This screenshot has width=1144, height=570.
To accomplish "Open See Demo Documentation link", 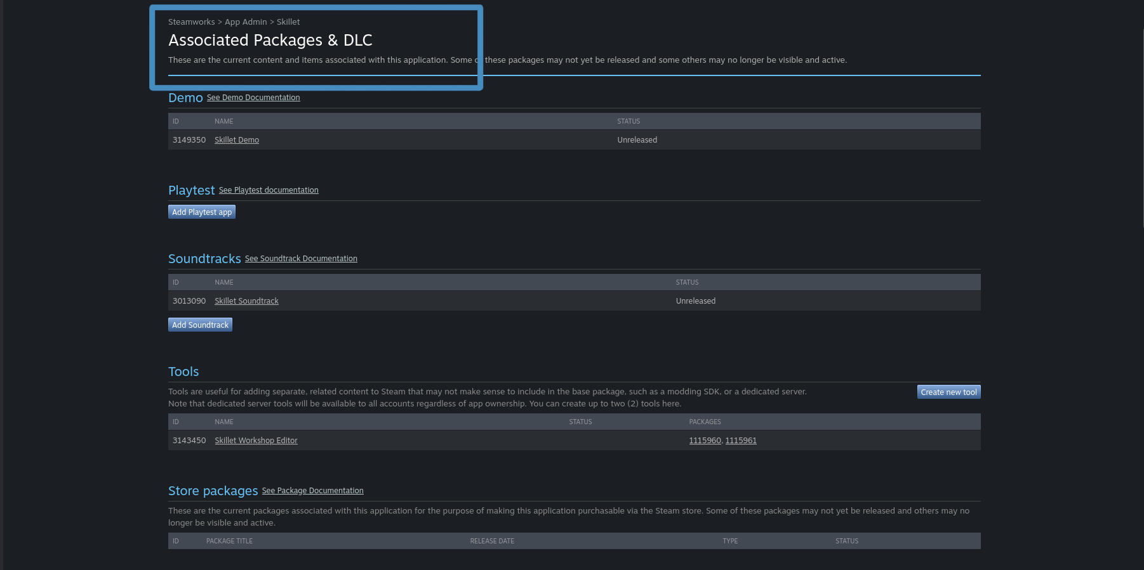I will pyautogui.click(x=253, y=98).
